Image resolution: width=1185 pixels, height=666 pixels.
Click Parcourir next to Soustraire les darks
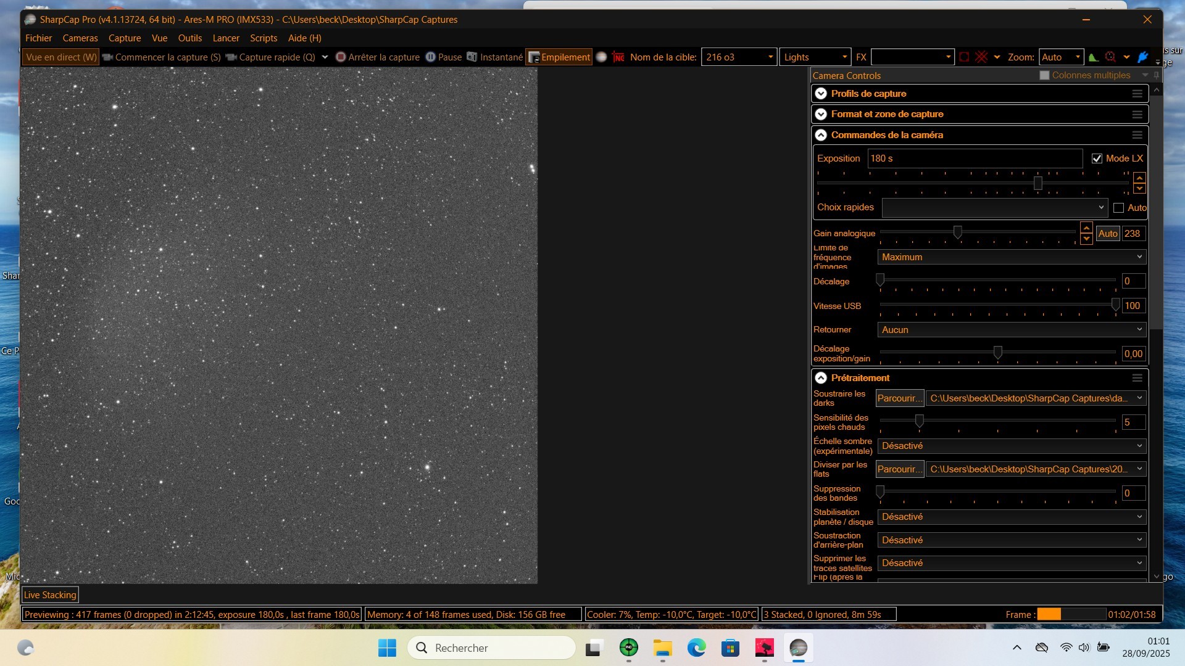click(x=899, y=398)
